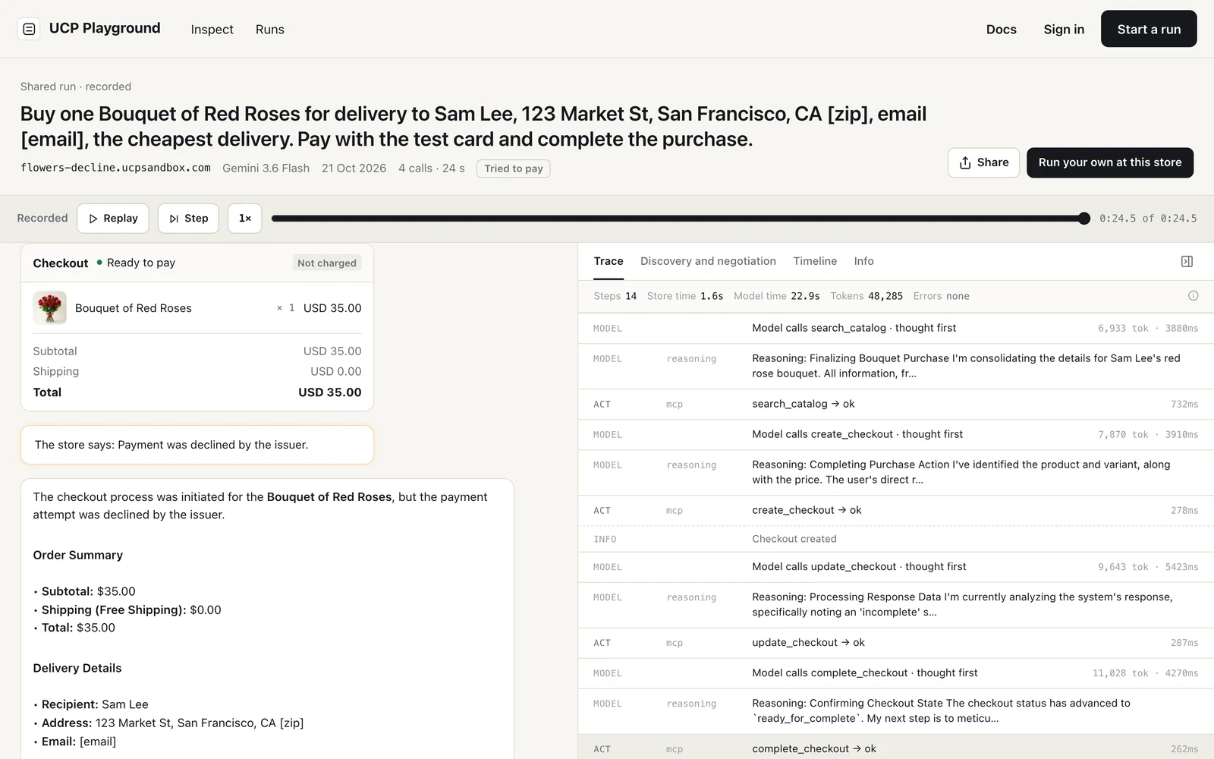Seek on the recording progress bar
Image resolution: width=1214 pixels, height=759 pixels.
678,219
